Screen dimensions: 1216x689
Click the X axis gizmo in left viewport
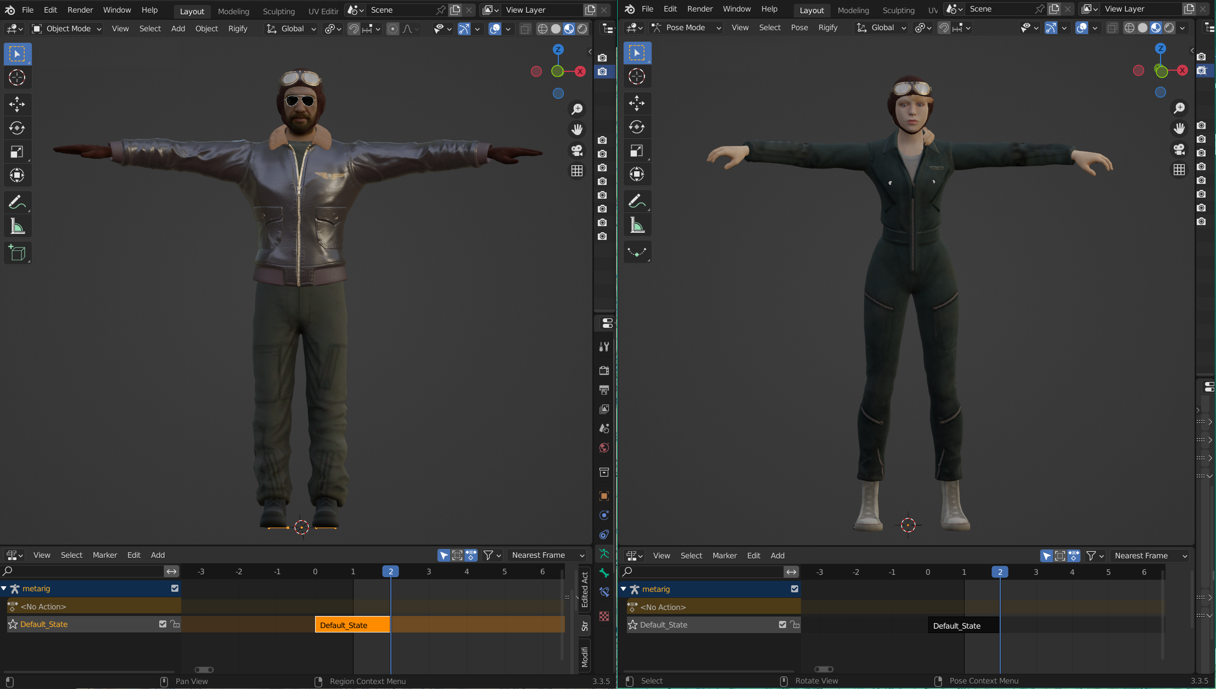point(580,71)
